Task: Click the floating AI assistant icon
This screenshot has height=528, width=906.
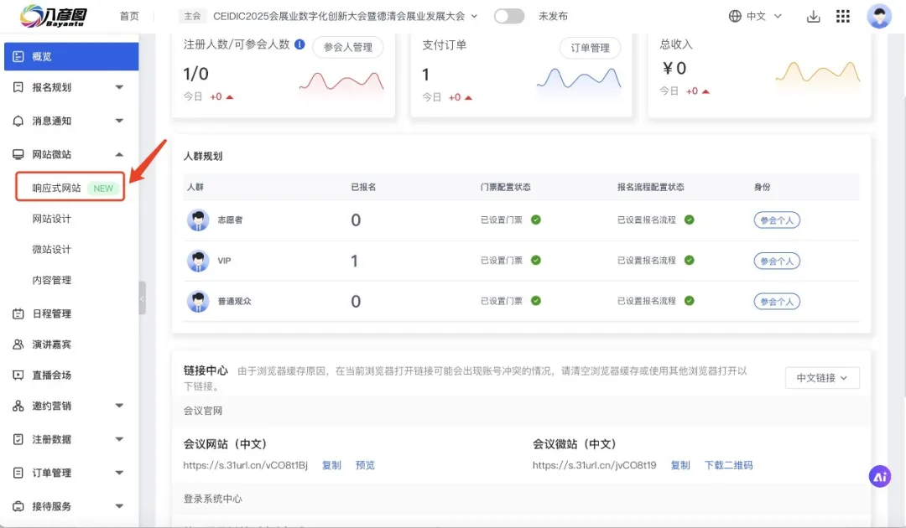Action: click(879, 476)
